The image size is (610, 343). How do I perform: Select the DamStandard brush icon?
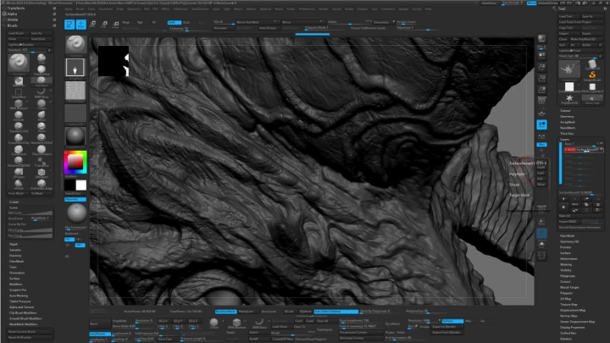tap(42, 150)
